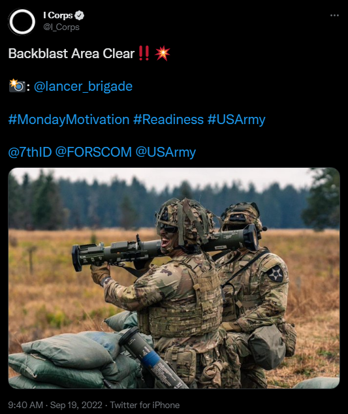Click the Backblast Area Clear tweet text
The height and width of the screenshot is (414, 348).
point(71,54)
